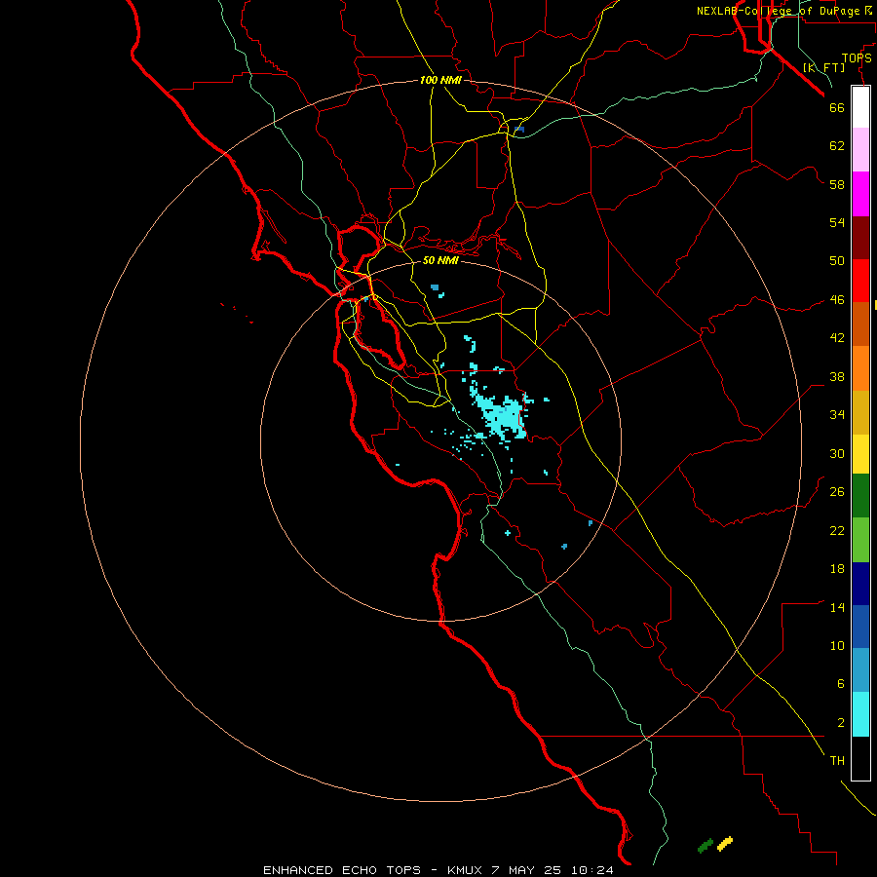
Task: Click the "58" legend value
Action: [837, 184]
